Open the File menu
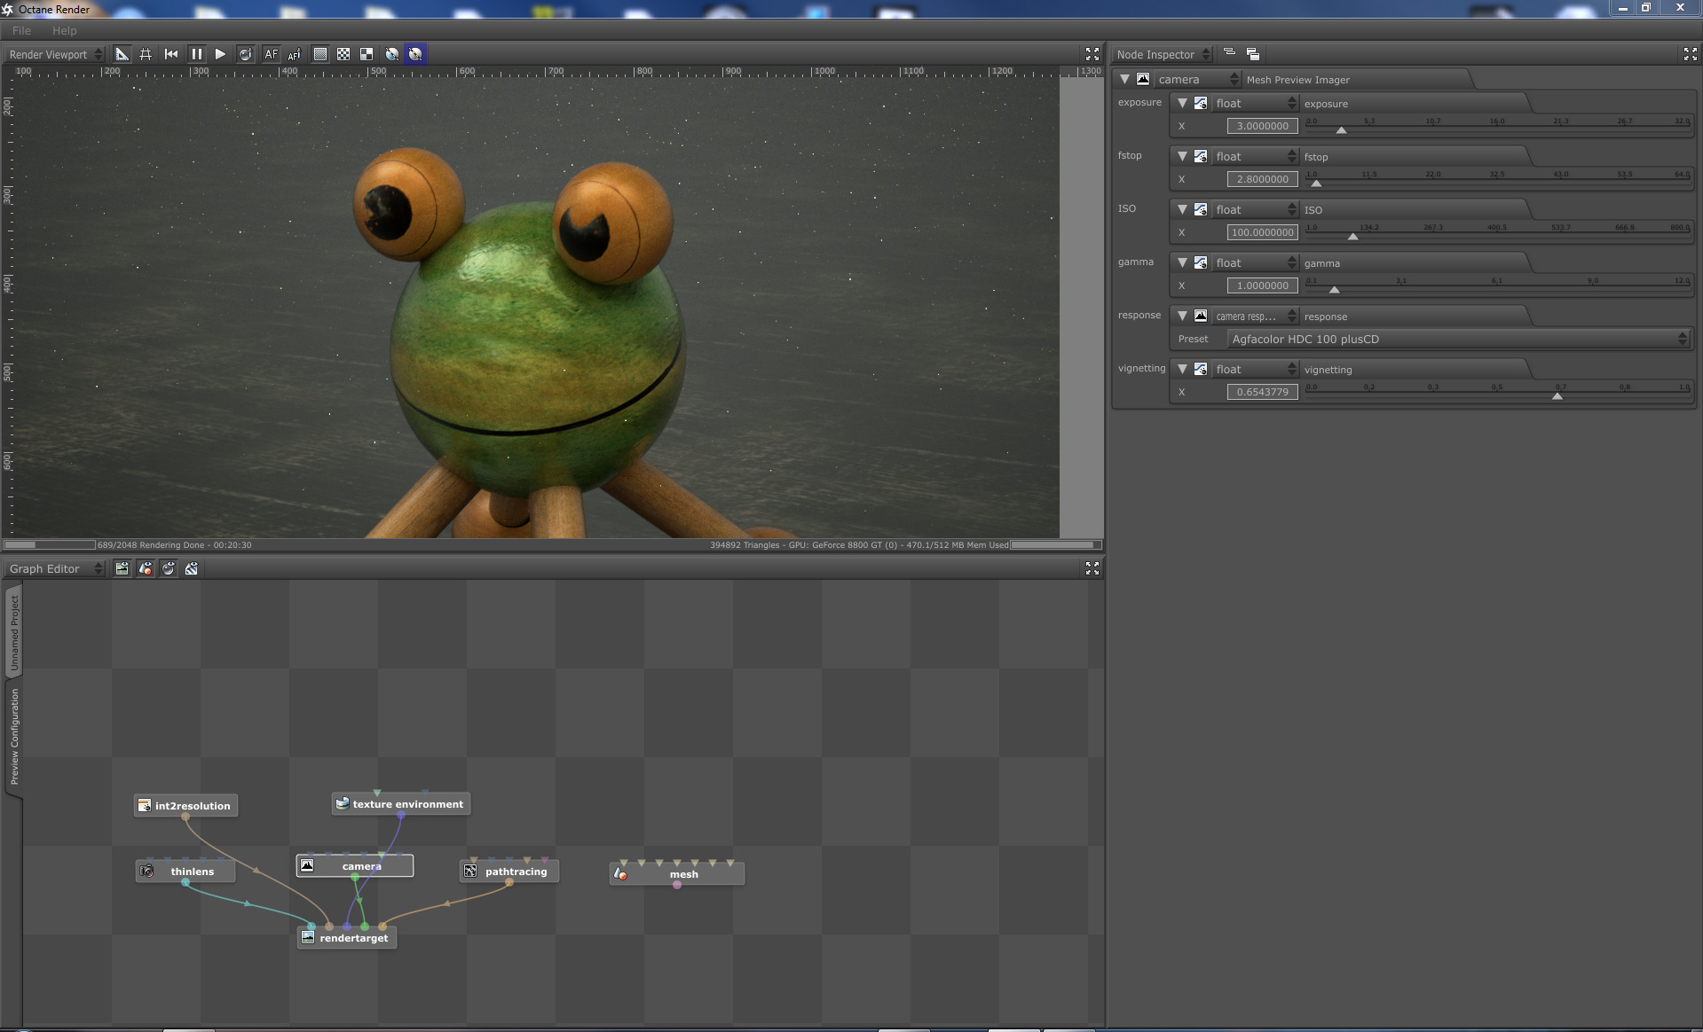Viewport: 1703px width, 1032px height. (x=21, y=30)
